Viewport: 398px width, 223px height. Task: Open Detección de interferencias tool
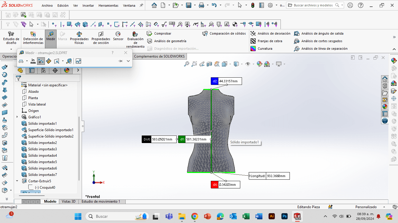tap(33, 38)
